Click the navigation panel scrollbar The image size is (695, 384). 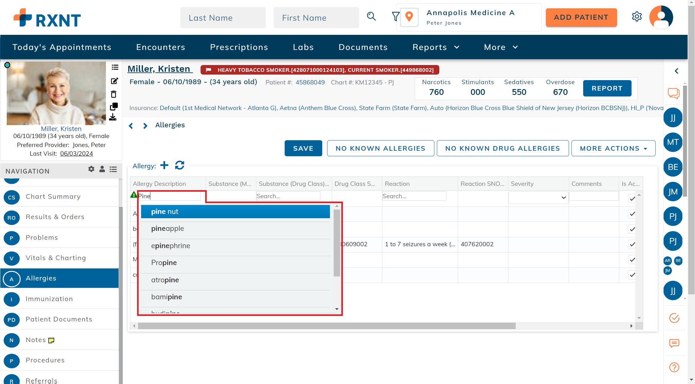120,295
